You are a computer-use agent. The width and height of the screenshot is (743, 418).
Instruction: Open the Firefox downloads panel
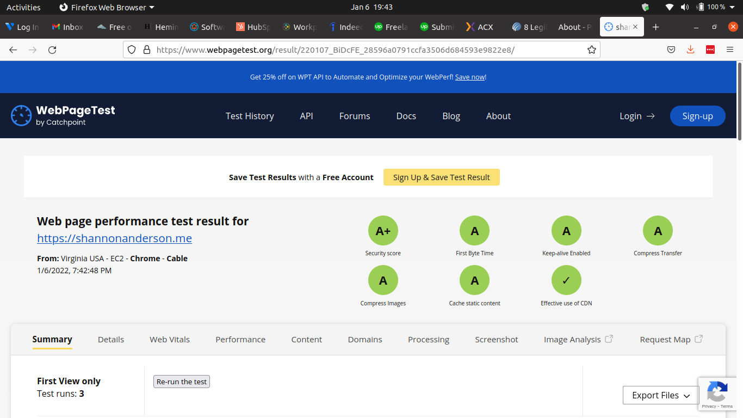690,50
